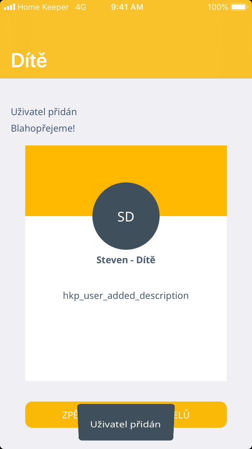Dismiss the dark 'Uživatel přidán' toast
252x449 pixels.
point(126,424)
